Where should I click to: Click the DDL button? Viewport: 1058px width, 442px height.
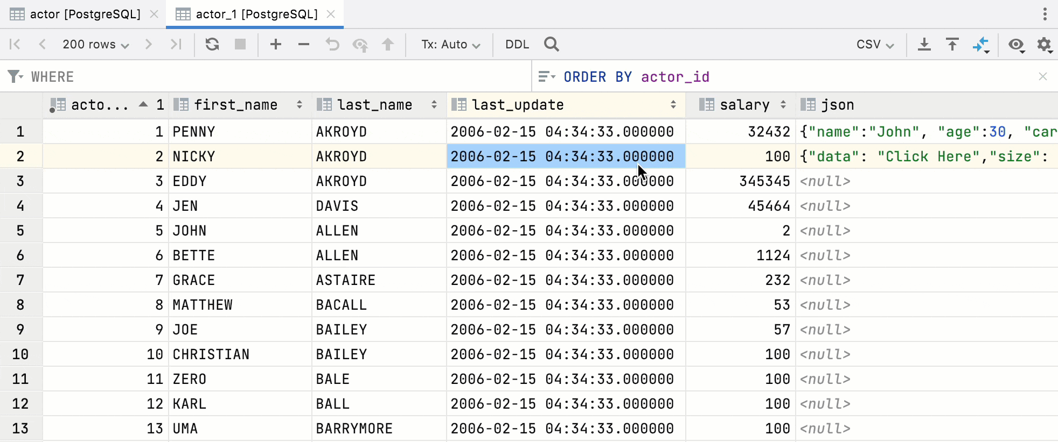[517, 44]
